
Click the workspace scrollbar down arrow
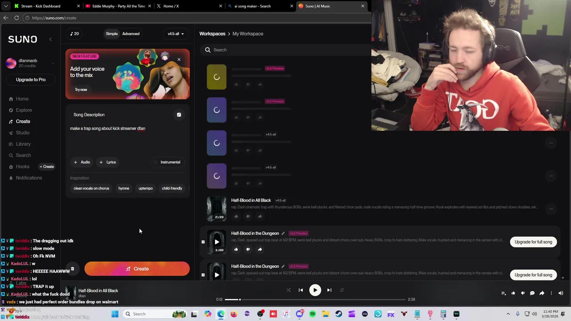pyautogui.click(x=563, y=278)
